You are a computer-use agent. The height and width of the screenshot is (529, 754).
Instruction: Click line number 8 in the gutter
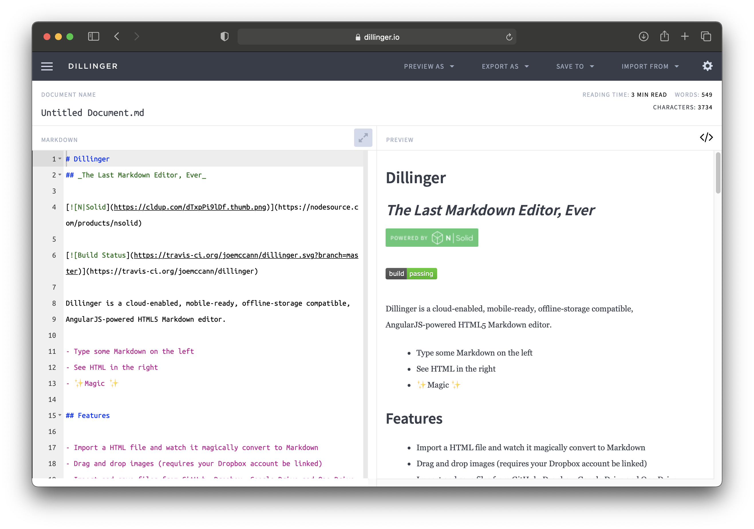click(54, 303)
